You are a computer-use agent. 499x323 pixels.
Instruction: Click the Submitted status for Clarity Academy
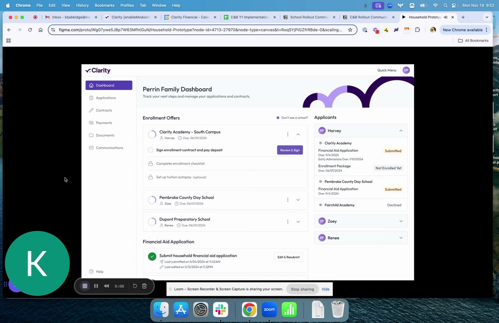(x=393, y=151)
